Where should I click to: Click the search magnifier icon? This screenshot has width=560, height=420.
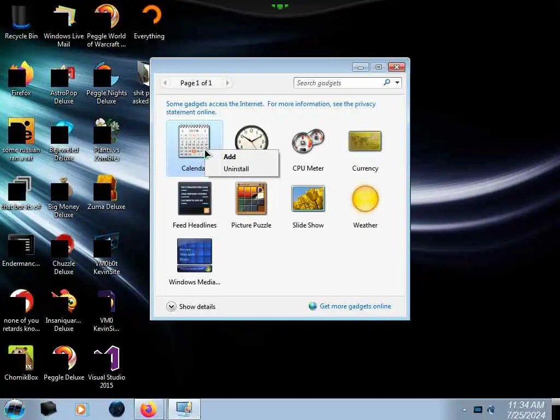387,83
